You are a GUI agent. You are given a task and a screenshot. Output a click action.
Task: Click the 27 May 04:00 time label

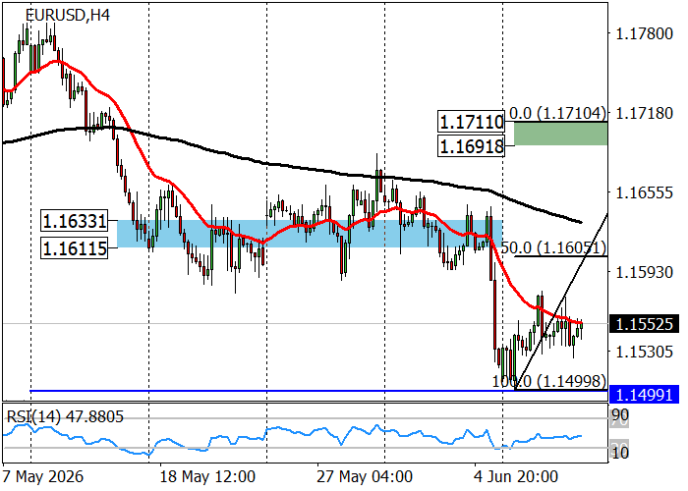coord(365,476)
